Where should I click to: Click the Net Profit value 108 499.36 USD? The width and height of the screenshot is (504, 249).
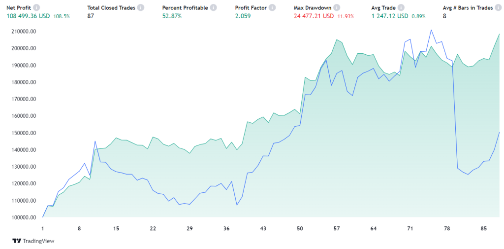click(28, 16)
